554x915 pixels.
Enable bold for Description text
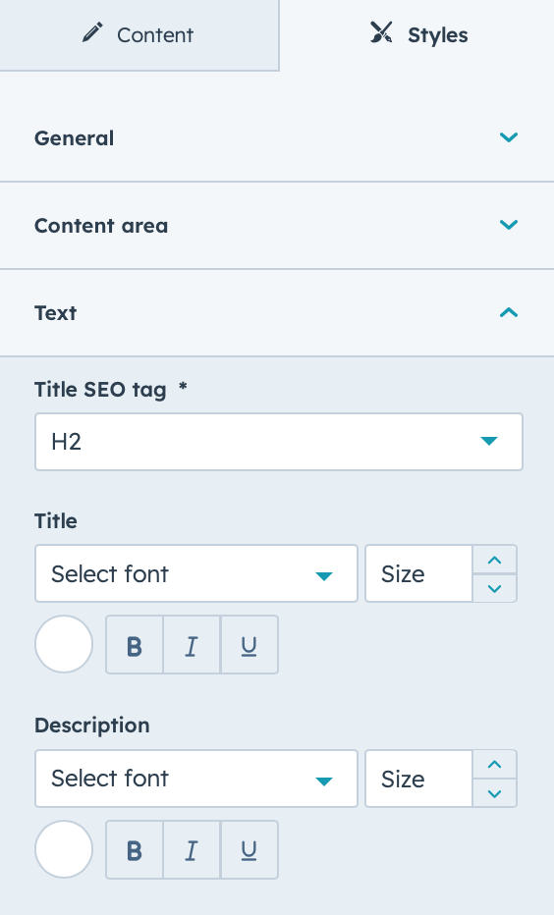click(x=135, y=849)
